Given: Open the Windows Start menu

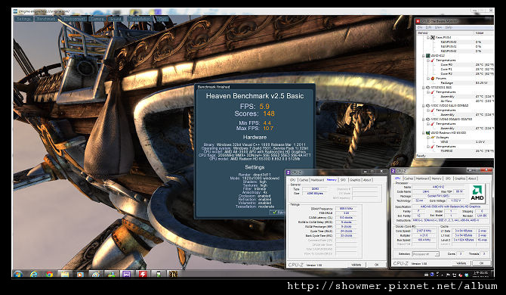Looking at the screenshot, I should tap(18, 275).
